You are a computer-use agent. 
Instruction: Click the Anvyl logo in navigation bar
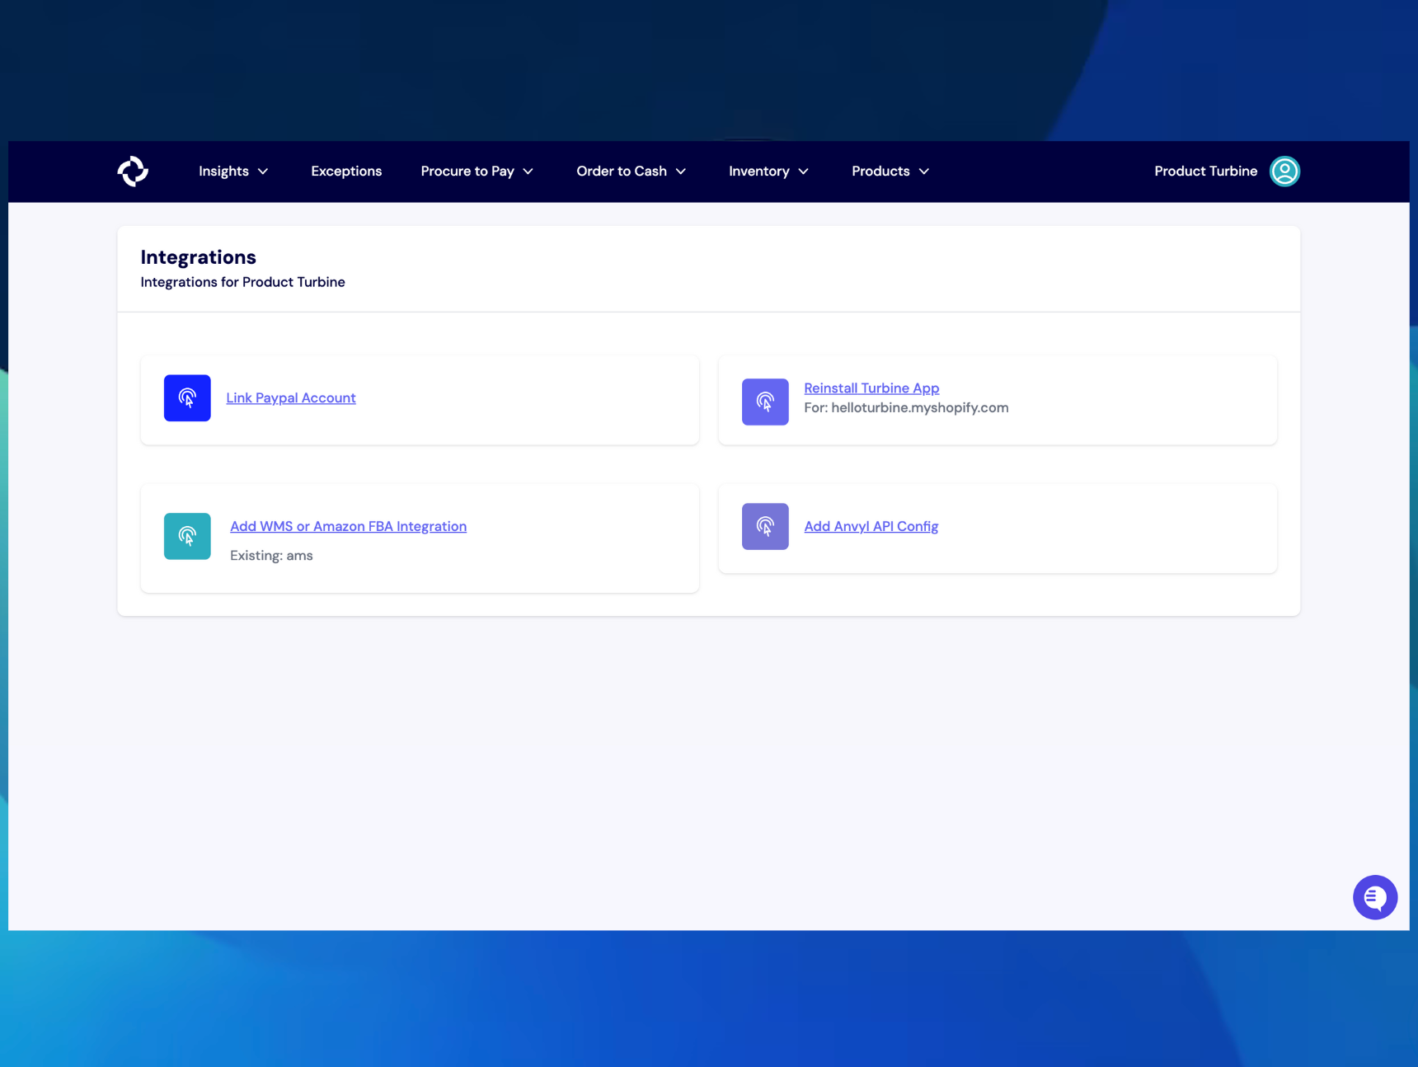click(x=133, y=171)
